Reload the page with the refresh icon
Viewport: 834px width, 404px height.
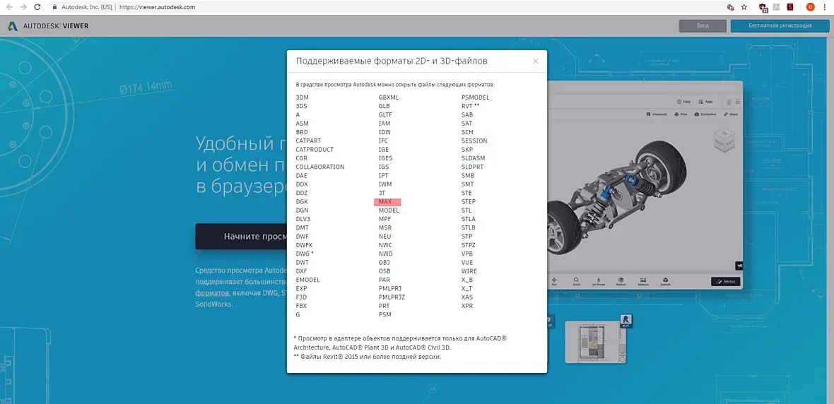pyautogui.click(x=37, y=7)
